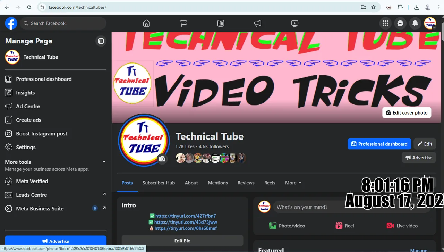The height and width of the screenshot is (252, 444).
Task: Click camera icon on profile picture
Action: 162,159
